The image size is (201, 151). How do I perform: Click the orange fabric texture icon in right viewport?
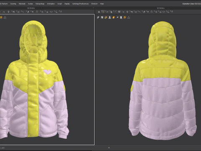(x=113, y=18)
